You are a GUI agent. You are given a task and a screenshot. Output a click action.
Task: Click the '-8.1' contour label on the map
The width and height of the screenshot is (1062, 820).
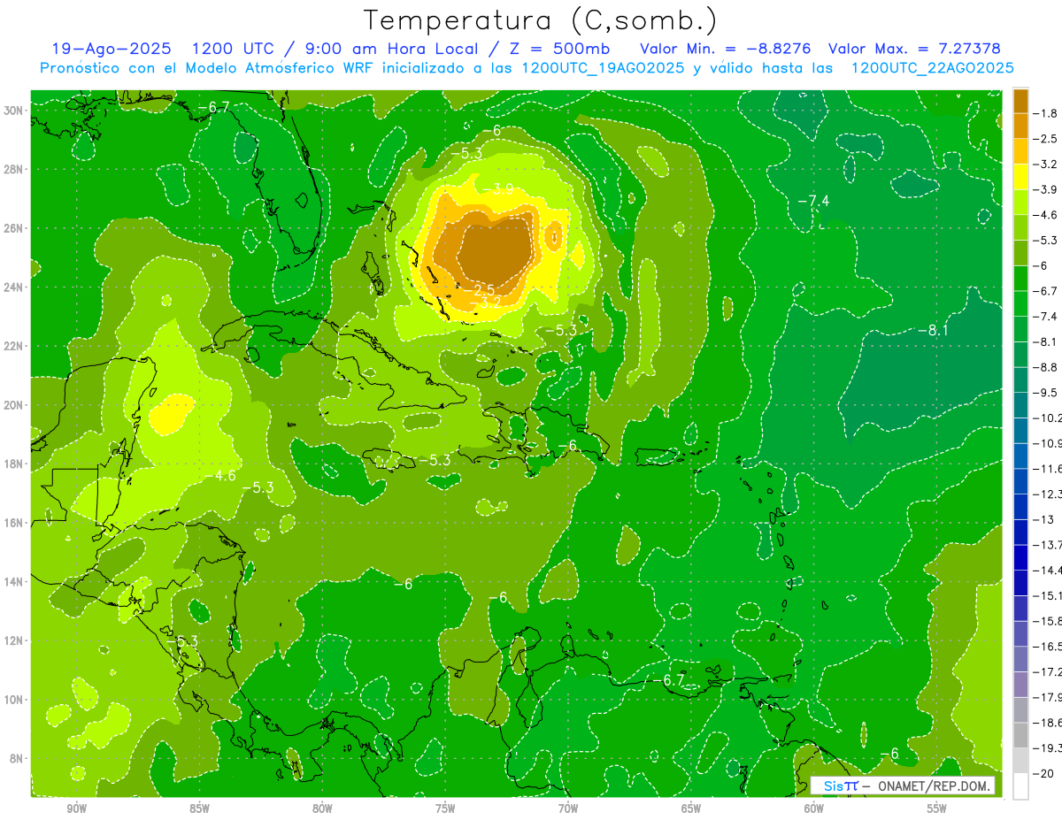(933, 330)
